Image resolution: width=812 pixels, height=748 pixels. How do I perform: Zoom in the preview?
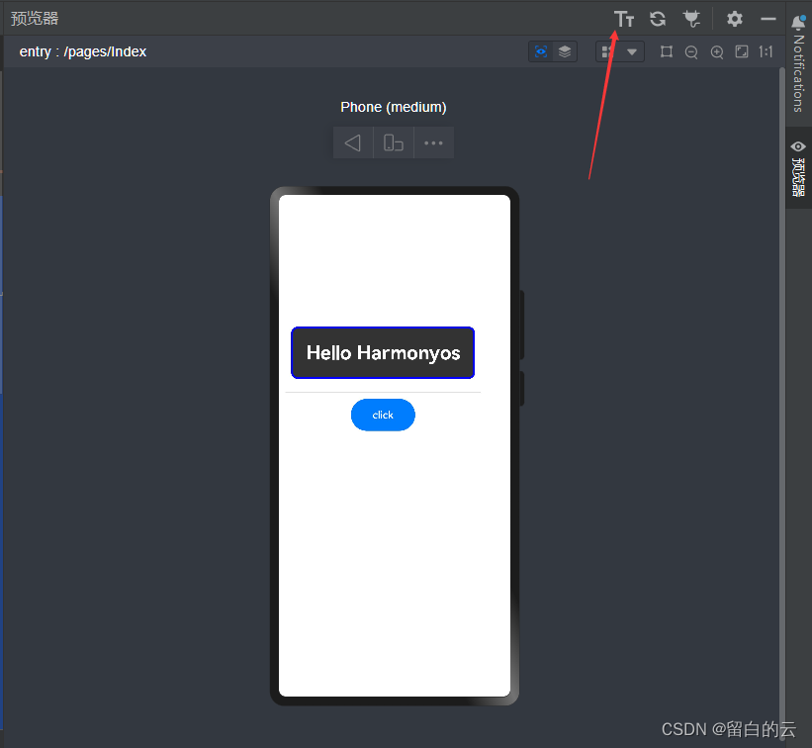click(x=717, y=52)
